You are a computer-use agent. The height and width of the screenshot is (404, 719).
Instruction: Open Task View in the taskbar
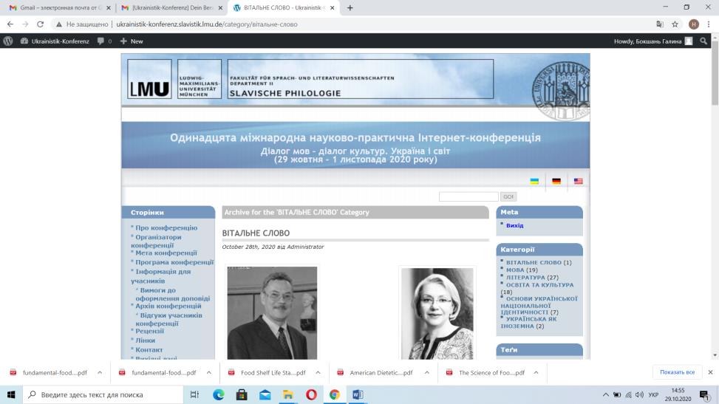(194, 395)
